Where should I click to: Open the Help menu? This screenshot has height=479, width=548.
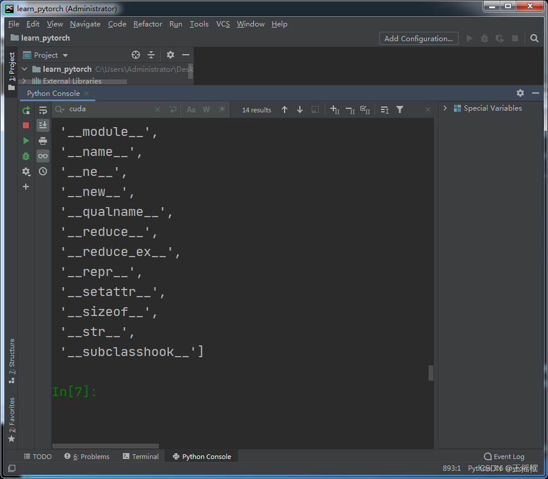(279, 24)
